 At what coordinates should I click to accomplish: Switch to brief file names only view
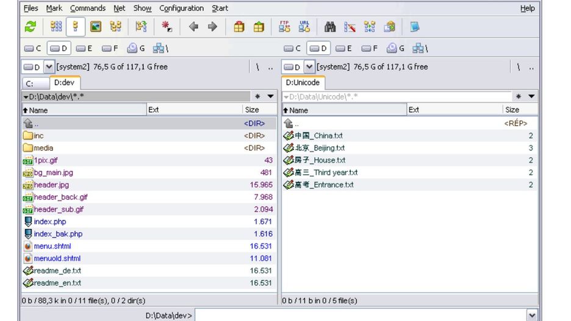tap(56, 27)
